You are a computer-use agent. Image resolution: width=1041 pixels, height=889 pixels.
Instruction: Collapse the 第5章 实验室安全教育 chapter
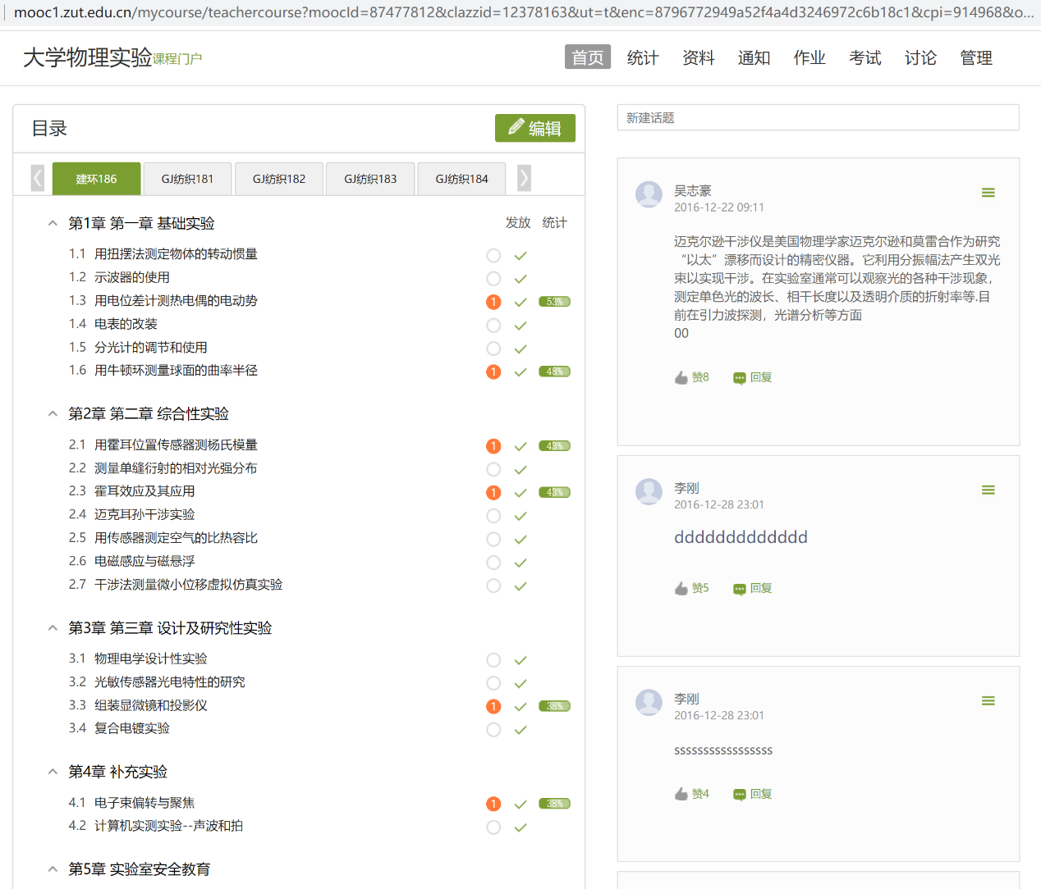point(52,868)
